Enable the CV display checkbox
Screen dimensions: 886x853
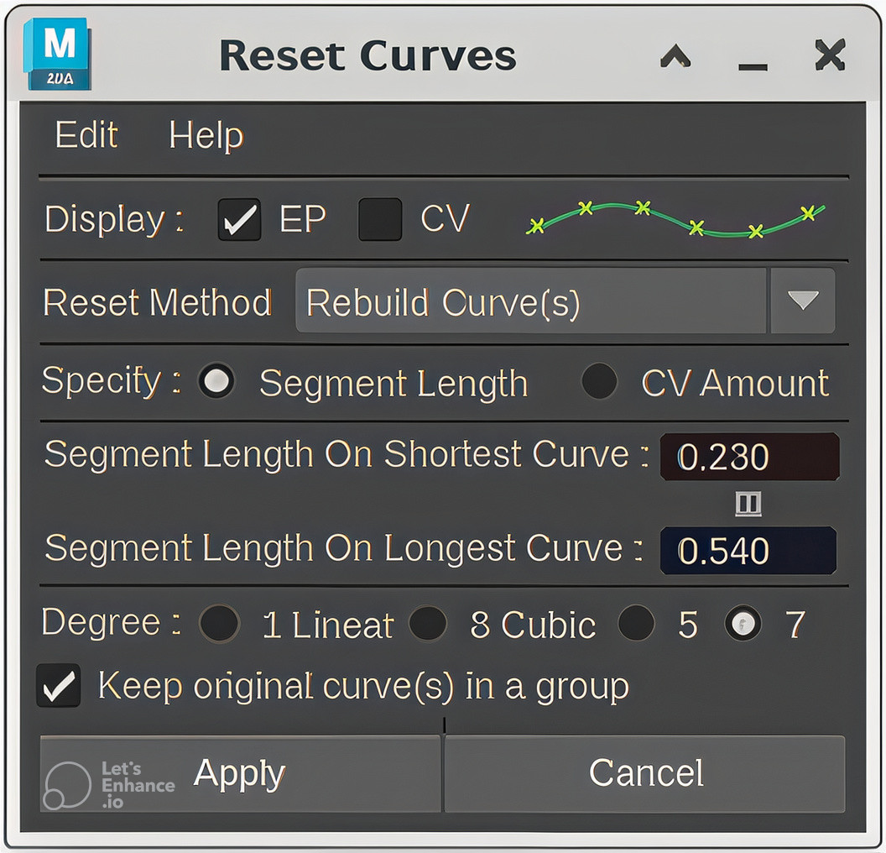click(380, 220)
